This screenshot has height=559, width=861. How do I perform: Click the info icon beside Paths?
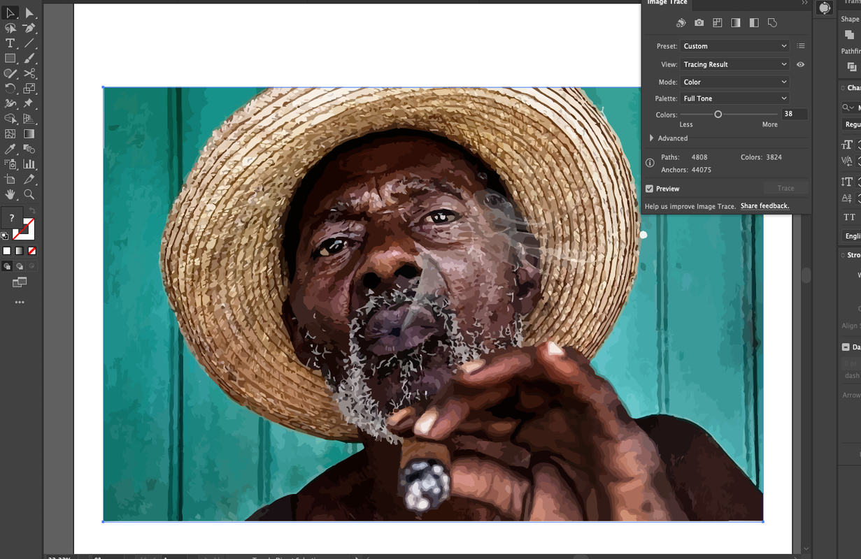point(650,163)
